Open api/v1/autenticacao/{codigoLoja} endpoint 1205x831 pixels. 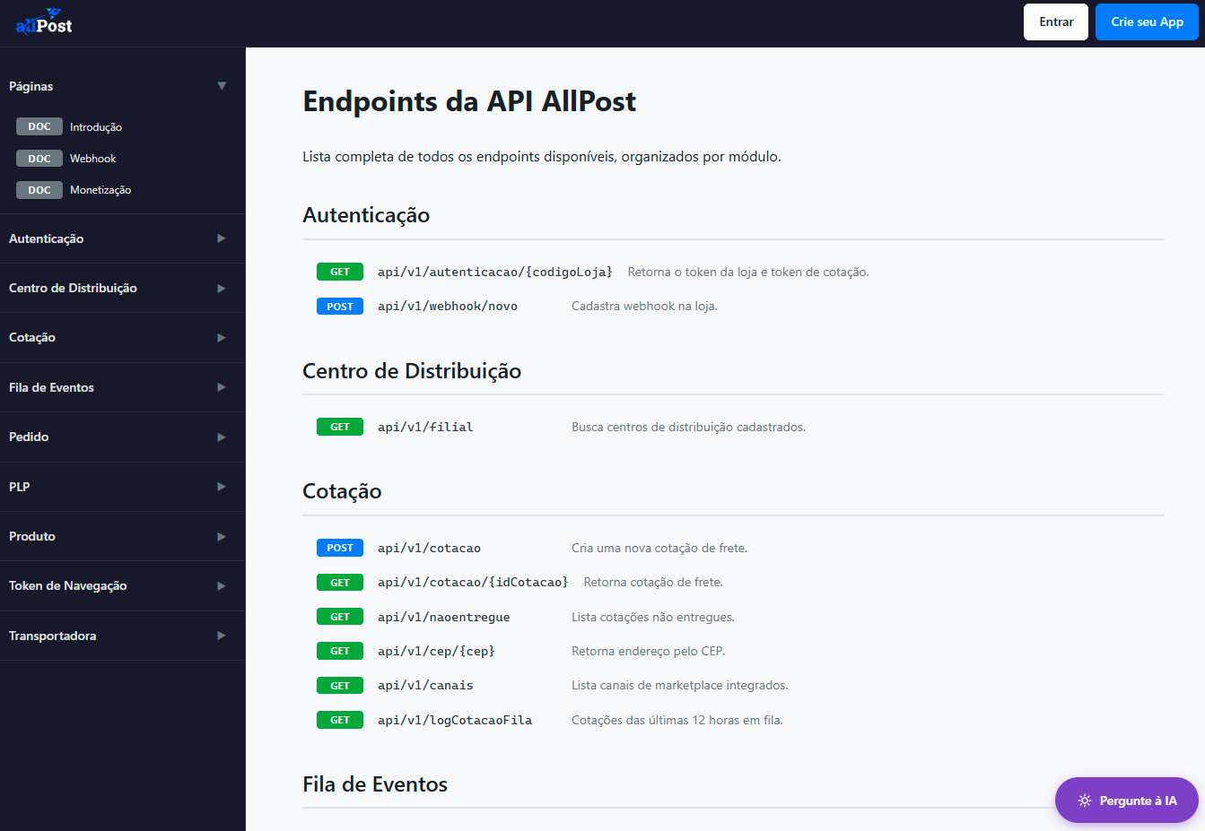tap(495, 272)
